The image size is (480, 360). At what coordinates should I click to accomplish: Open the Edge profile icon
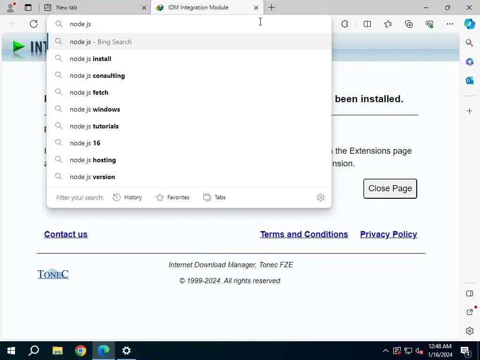(x=11, y=7)
